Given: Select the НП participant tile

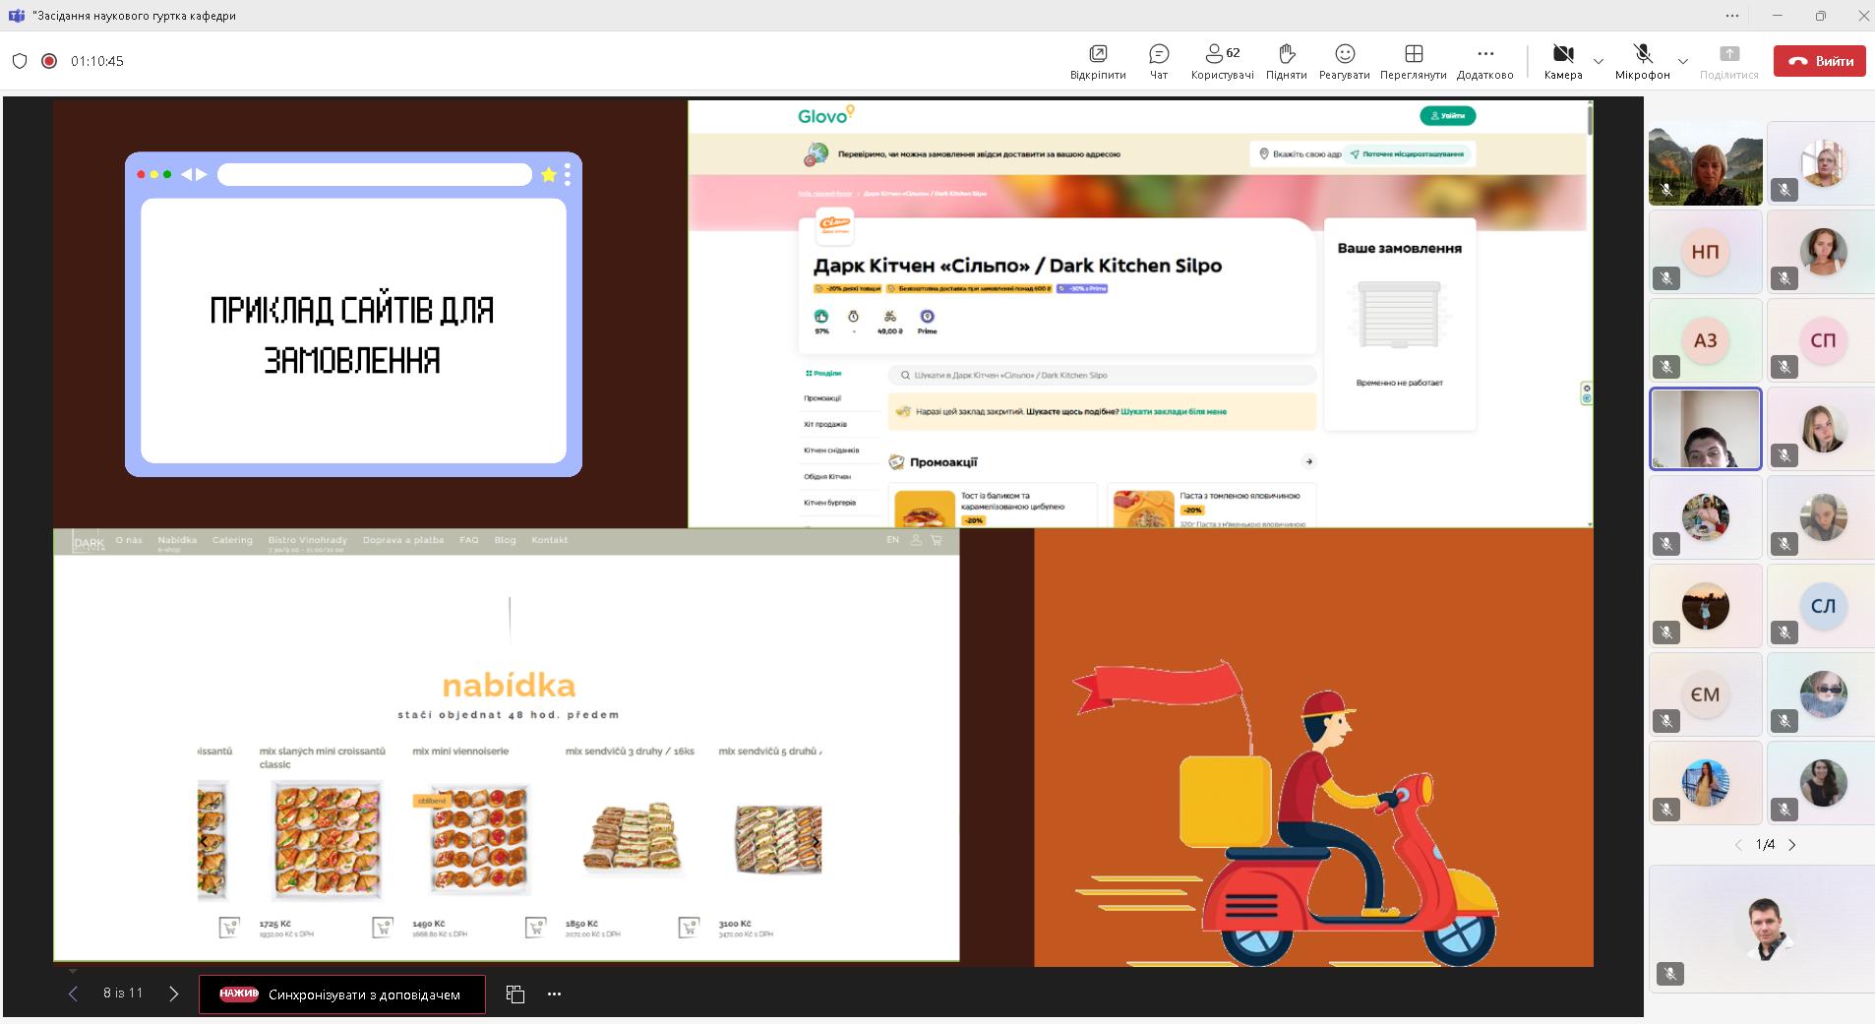Looking at the screenshot, I should (x=1706, y=252).
